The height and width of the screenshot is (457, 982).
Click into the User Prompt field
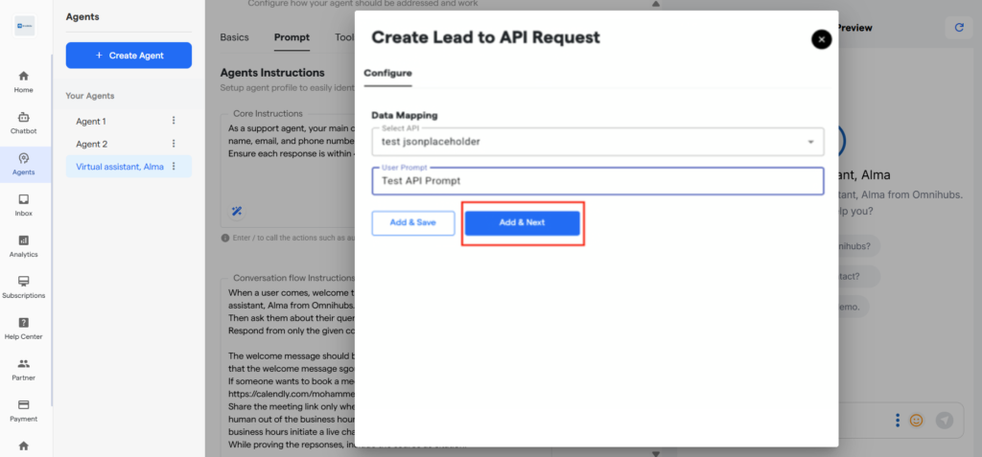(596, 181)
